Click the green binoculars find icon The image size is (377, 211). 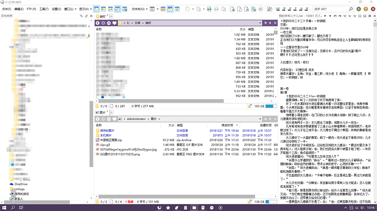(x=209, y=9)
